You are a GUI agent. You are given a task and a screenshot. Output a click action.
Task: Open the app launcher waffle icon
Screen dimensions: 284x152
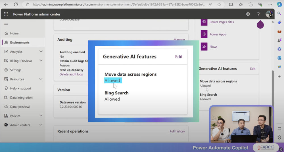pos(6,14)
